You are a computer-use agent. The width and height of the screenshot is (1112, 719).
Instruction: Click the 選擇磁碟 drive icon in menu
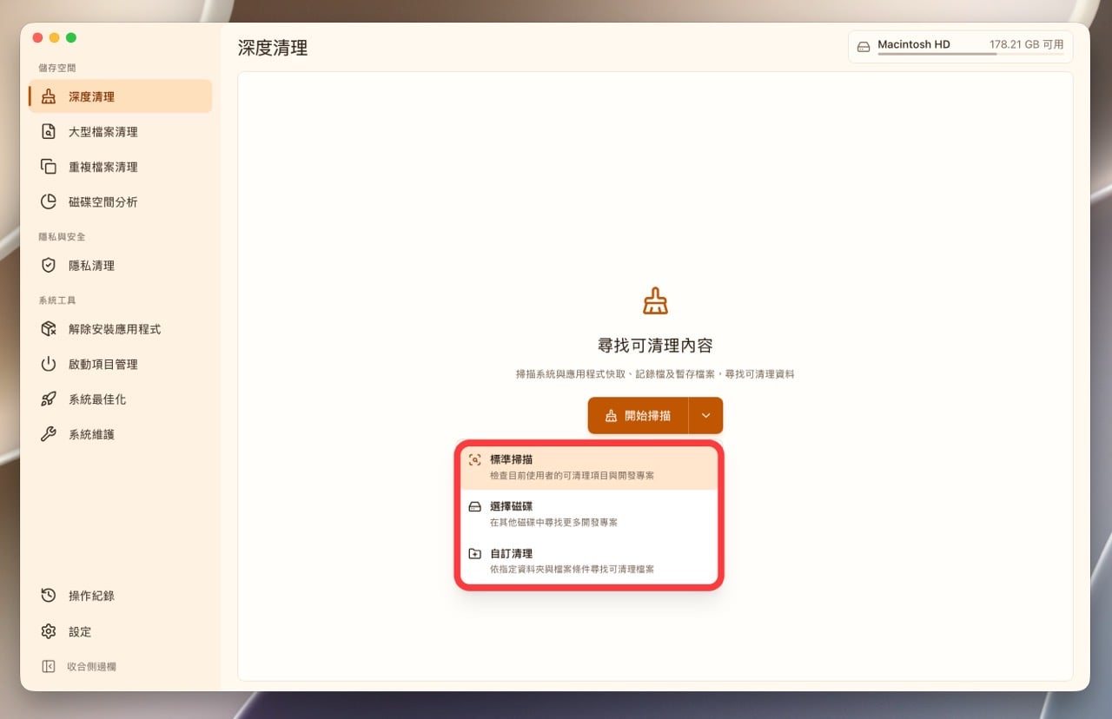(474, 507)
